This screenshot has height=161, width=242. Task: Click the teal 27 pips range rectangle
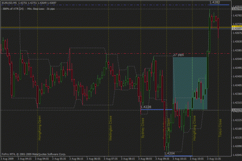190,83
